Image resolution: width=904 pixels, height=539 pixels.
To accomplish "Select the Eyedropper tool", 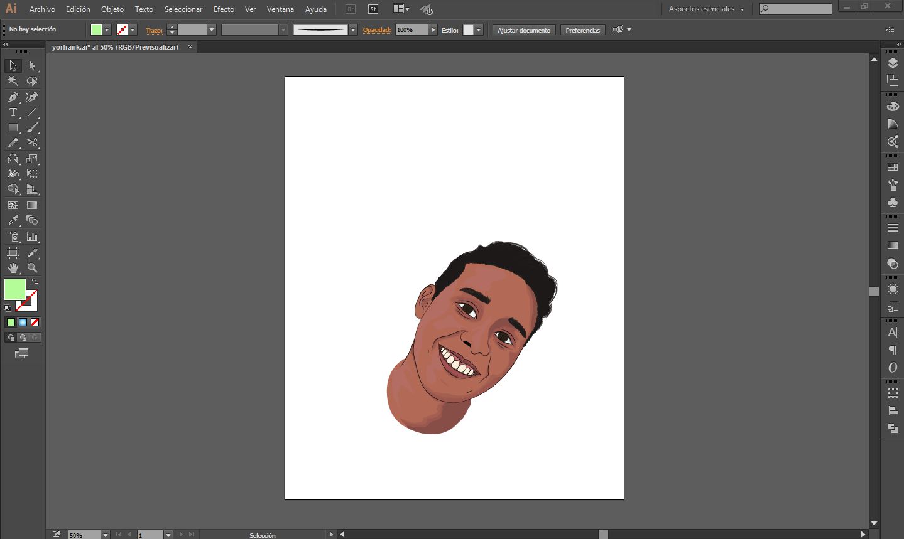I will pyautogui.click(x=13, y=220).
